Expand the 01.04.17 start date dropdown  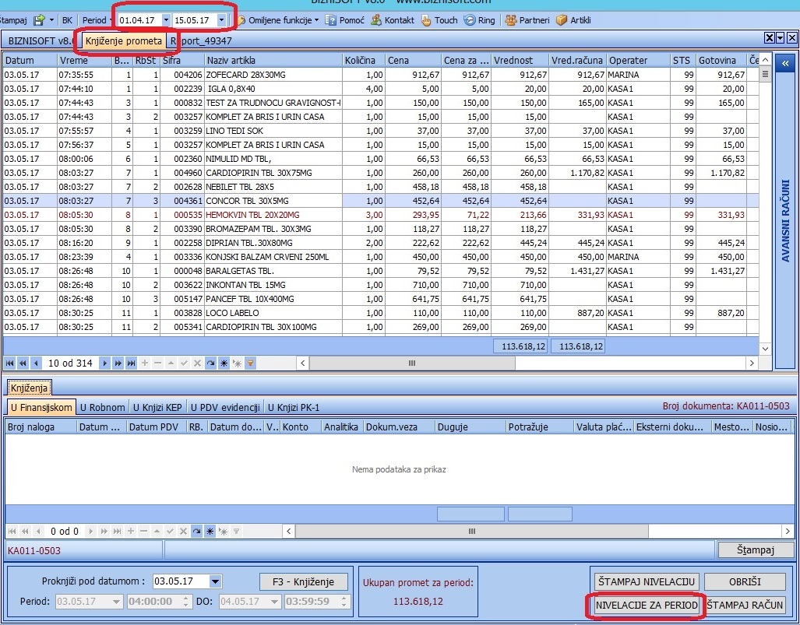(x=166, y=20)
